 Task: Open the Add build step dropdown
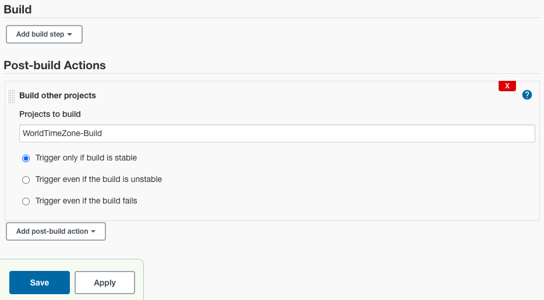coord(44,34)
